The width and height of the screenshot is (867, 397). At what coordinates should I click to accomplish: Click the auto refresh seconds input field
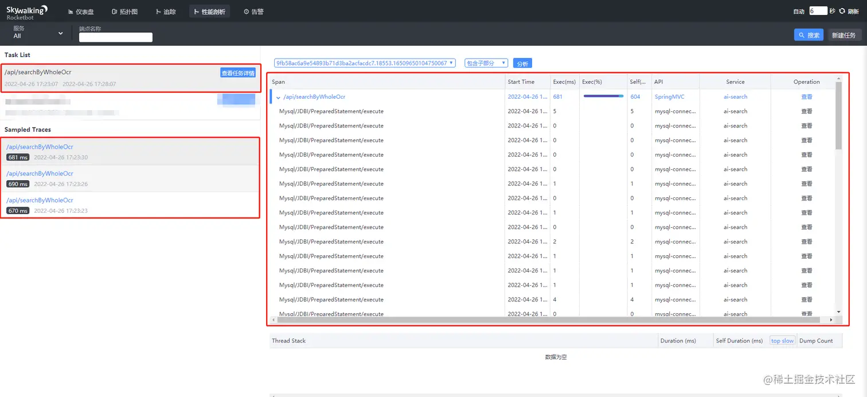pyautogui.click(x=818, y=11)
